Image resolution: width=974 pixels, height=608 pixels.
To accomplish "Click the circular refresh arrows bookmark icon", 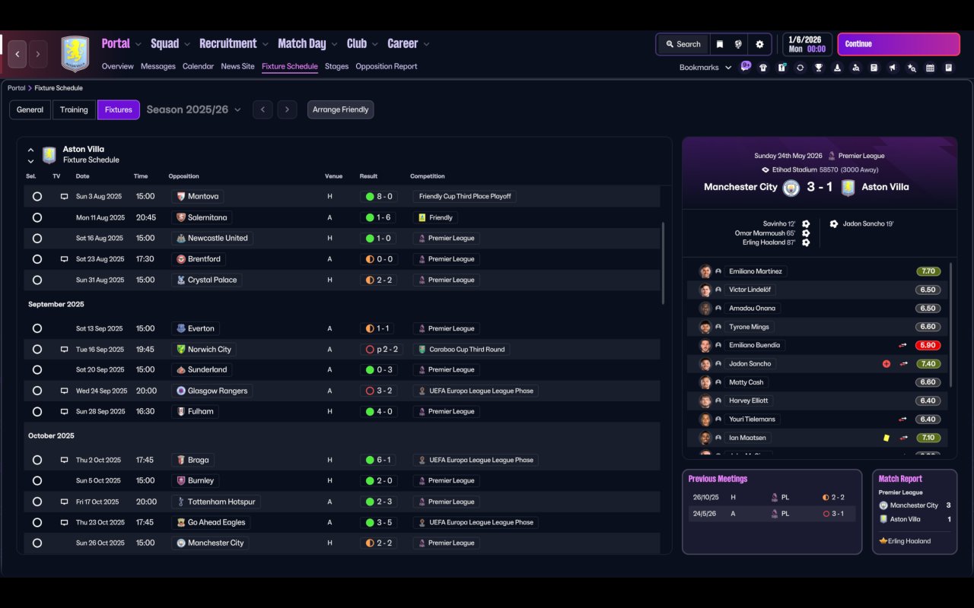I will coord(800,68).
